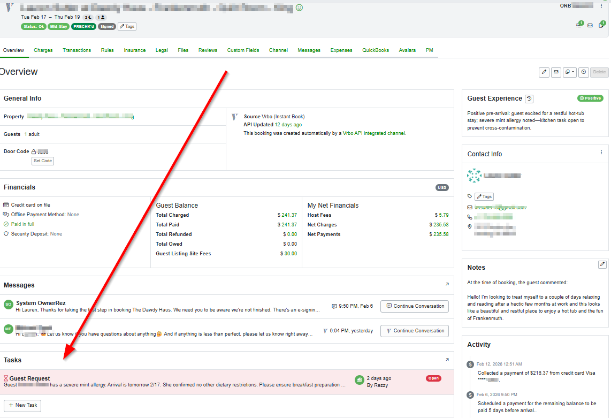
Task: Click the pencil edit icon beside Overview heading
Action: click(x=544, y=72)
